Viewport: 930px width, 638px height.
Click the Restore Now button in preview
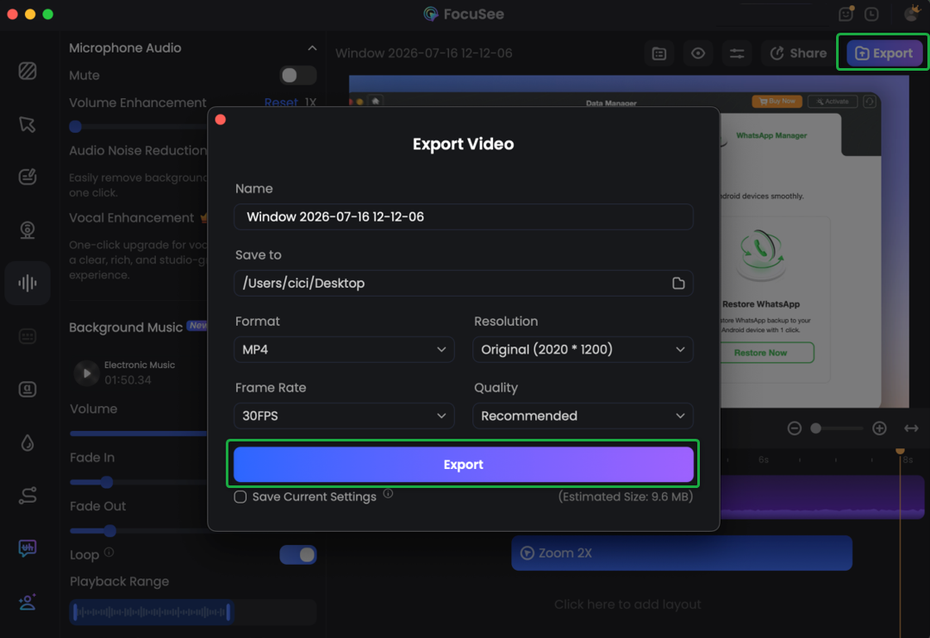pyautogui.click(x=761, y=353)
